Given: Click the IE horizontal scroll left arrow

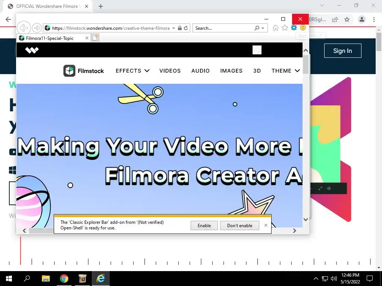Looking at the screenshot, I should coord(24,231).
